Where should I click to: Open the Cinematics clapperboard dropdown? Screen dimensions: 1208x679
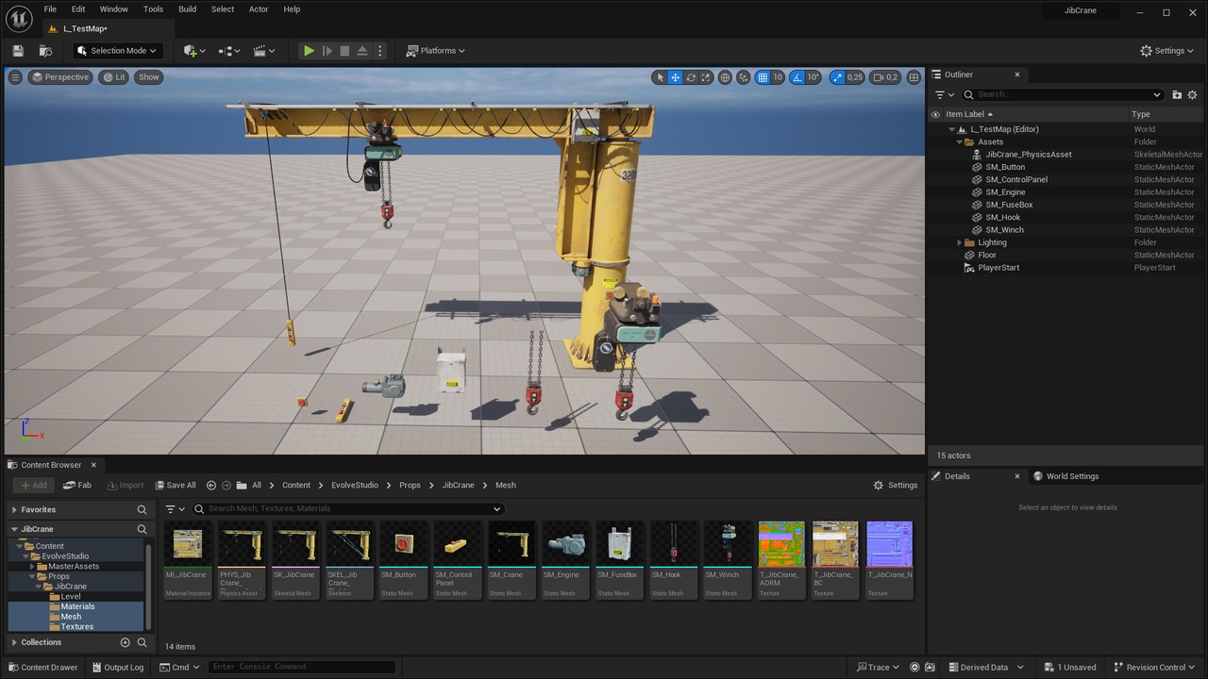pyautogui.click(x=264, y=51)
